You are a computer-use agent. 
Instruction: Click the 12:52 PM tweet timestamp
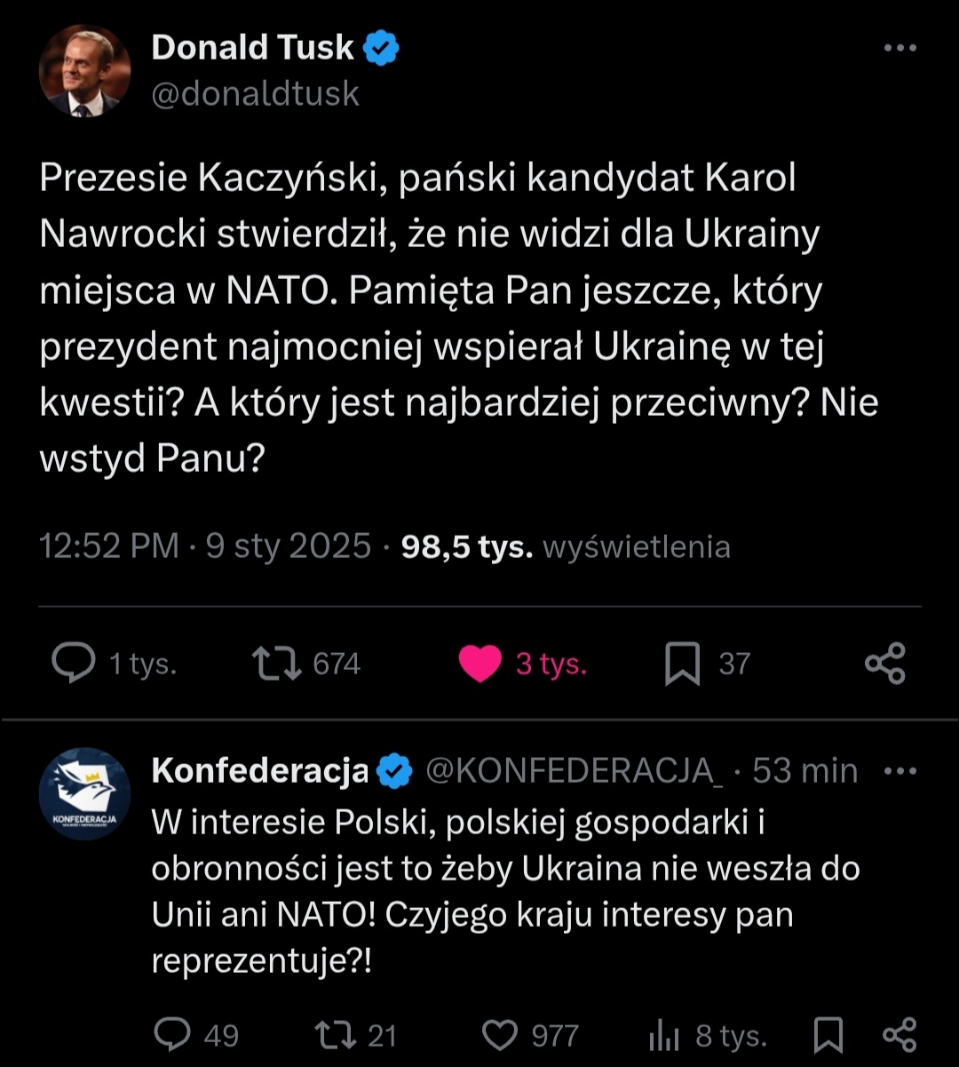pos(109,546)
